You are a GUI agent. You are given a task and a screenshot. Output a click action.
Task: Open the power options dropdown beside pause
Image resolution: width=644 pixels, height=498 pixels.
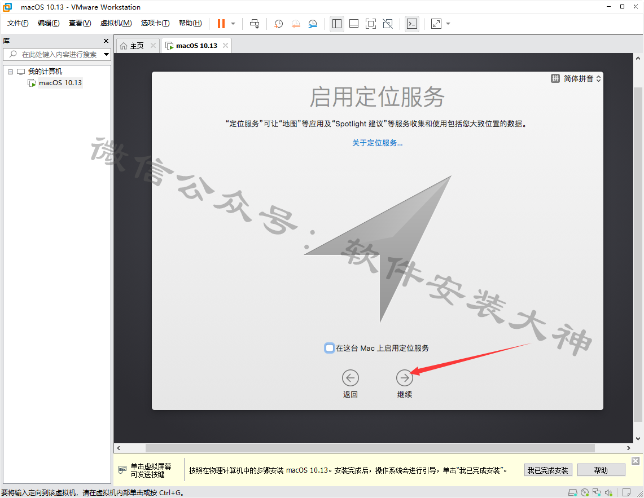pyautogui.click(x=233, y=24)
